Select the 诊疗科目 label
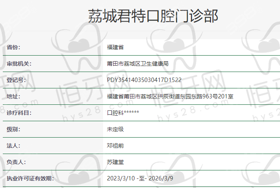 (x=19, y=113)
